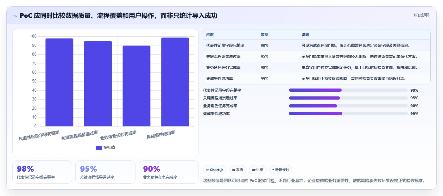
Task: Click the 99% value after the progress bar
Action: (x=414, y=113)
